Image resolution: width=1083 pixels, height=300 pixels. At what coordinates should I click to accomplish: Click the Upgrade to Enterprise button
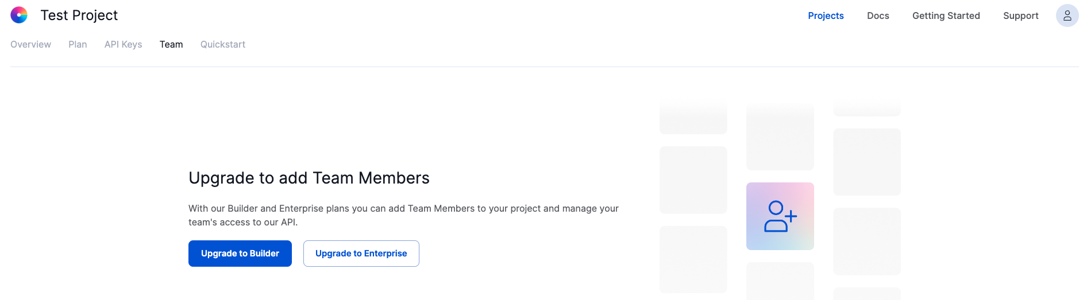[361, 254]
